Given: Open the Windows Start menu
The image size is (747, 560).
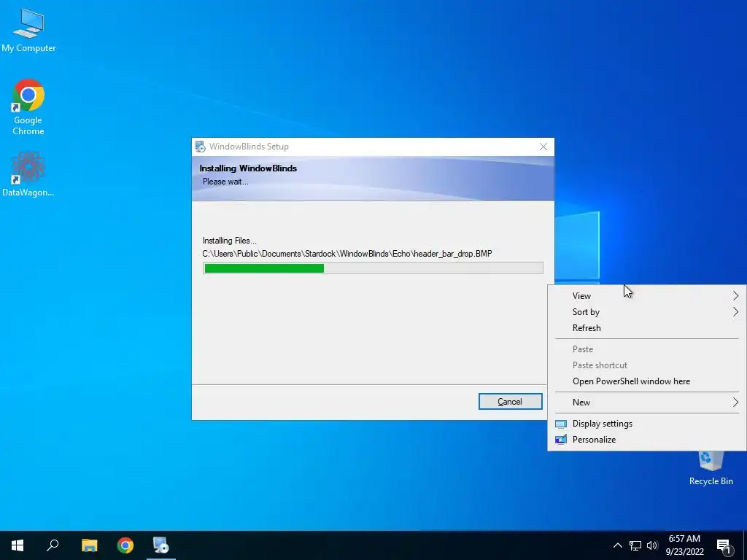Looking at the screenshot, I should point(18,545).
